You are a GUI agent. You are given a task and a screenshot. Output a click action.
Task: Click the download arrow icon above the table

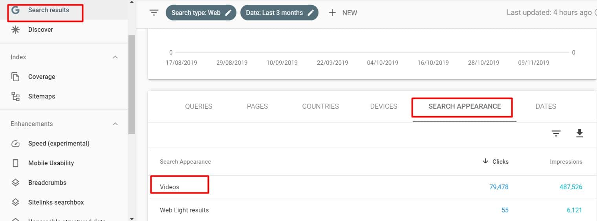tap(579, 134)
